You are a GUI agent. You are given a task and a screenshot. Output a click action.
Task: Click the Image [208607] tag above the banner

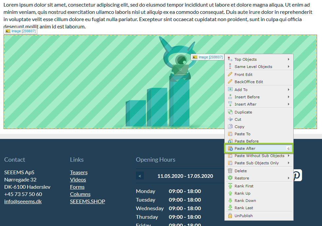pos(20,31)
